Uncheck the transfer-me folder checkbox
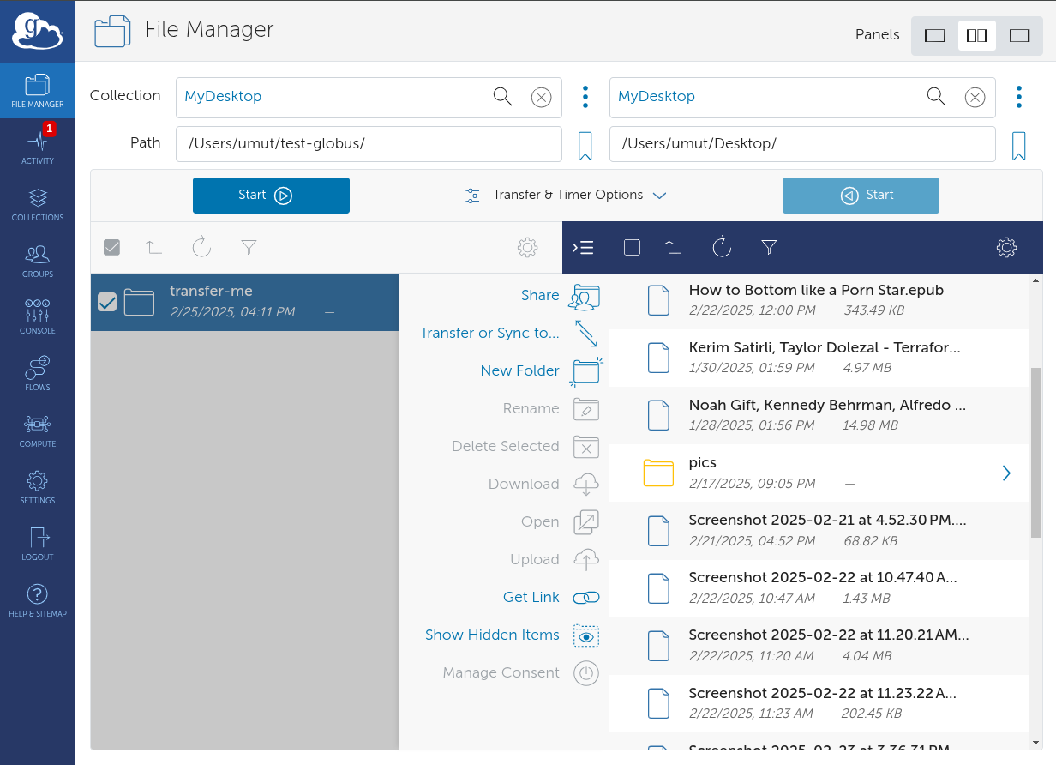This screenshot has height=765, width=1056. tap(107, 302)
